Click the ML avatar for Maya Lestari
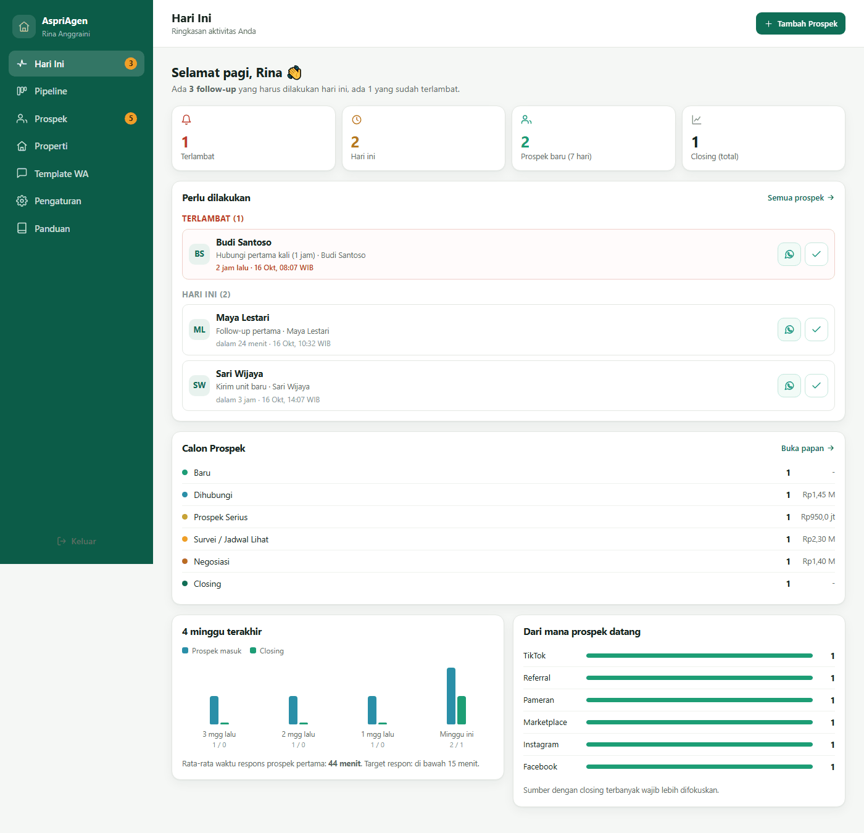Viewport: 864px width, 833px height. pos(199,329)
